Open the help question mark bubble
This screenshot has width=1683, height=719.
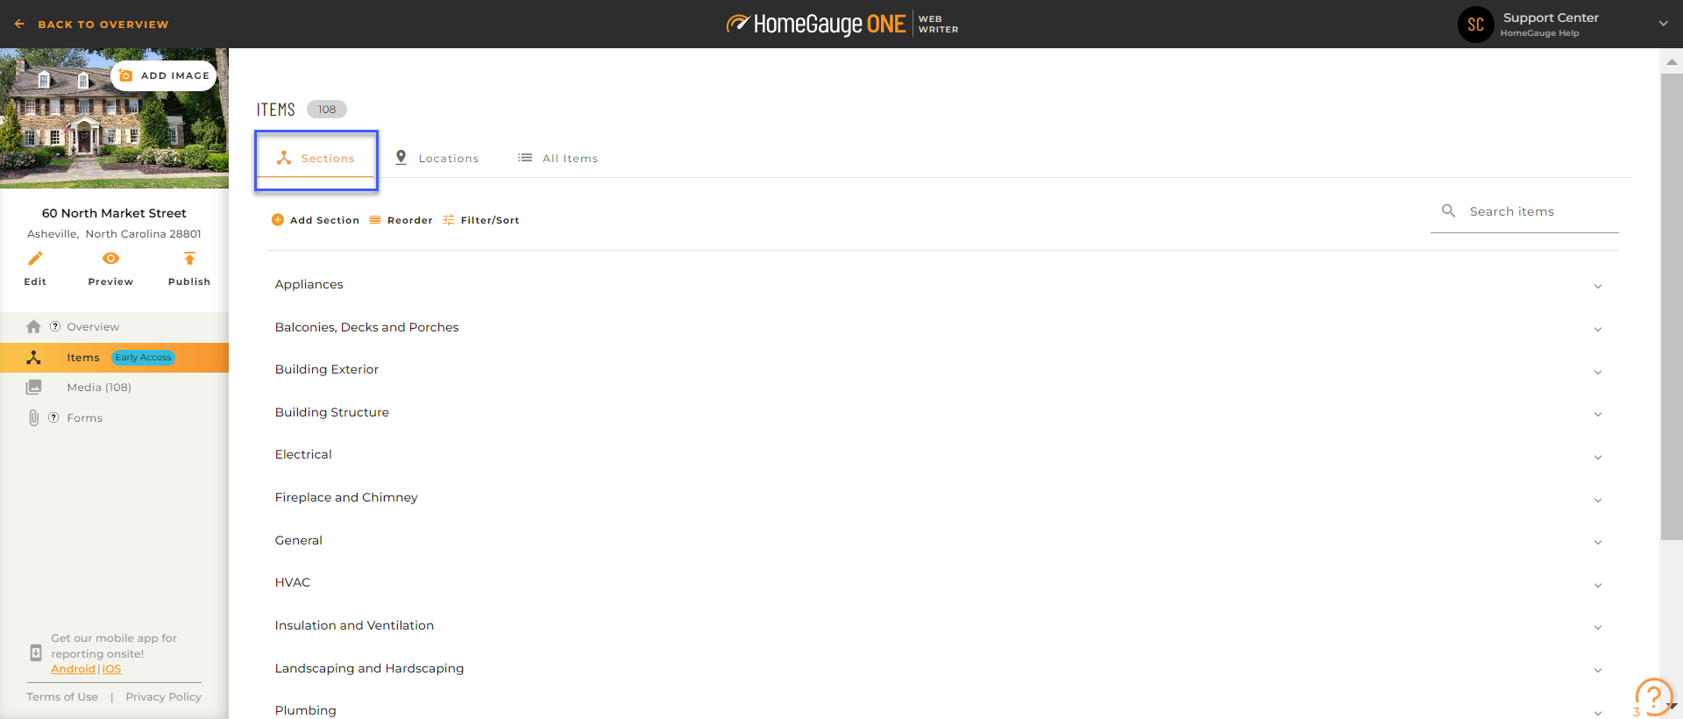[1654, 697]
